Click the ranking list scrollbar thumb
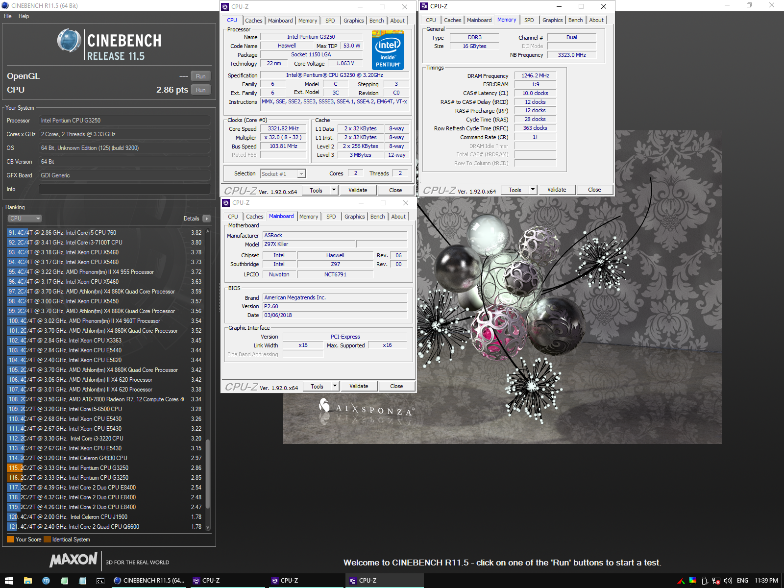784x588 pixels. click(x=208, y=474)
